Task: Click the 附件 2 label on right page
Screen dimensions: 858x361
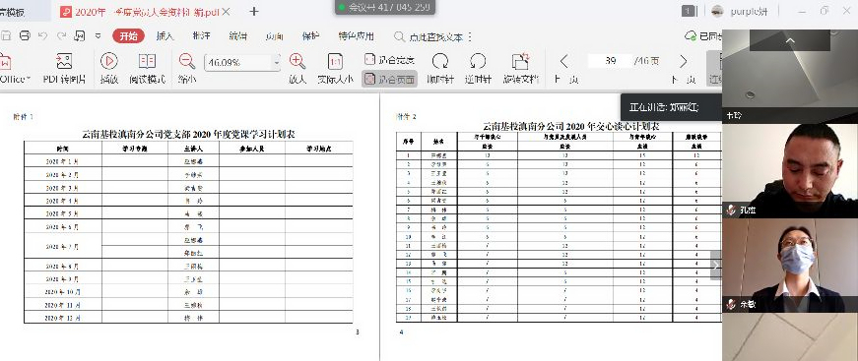Action: 407,116
